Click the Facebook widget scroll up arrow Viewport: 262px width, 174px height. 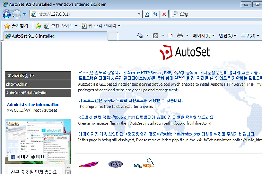(x=68, y=167)
